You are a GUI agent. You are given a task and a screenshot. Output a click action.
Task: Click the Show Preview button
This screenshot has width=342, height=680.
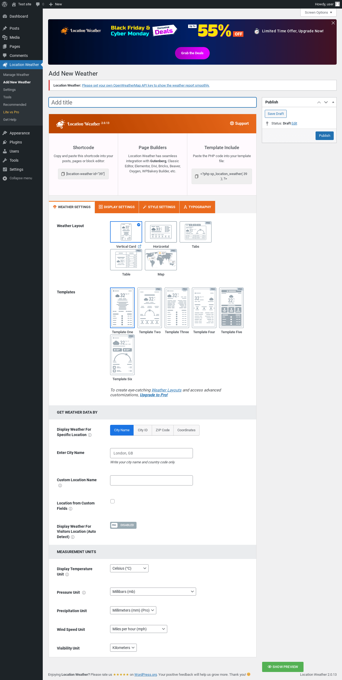283,667
